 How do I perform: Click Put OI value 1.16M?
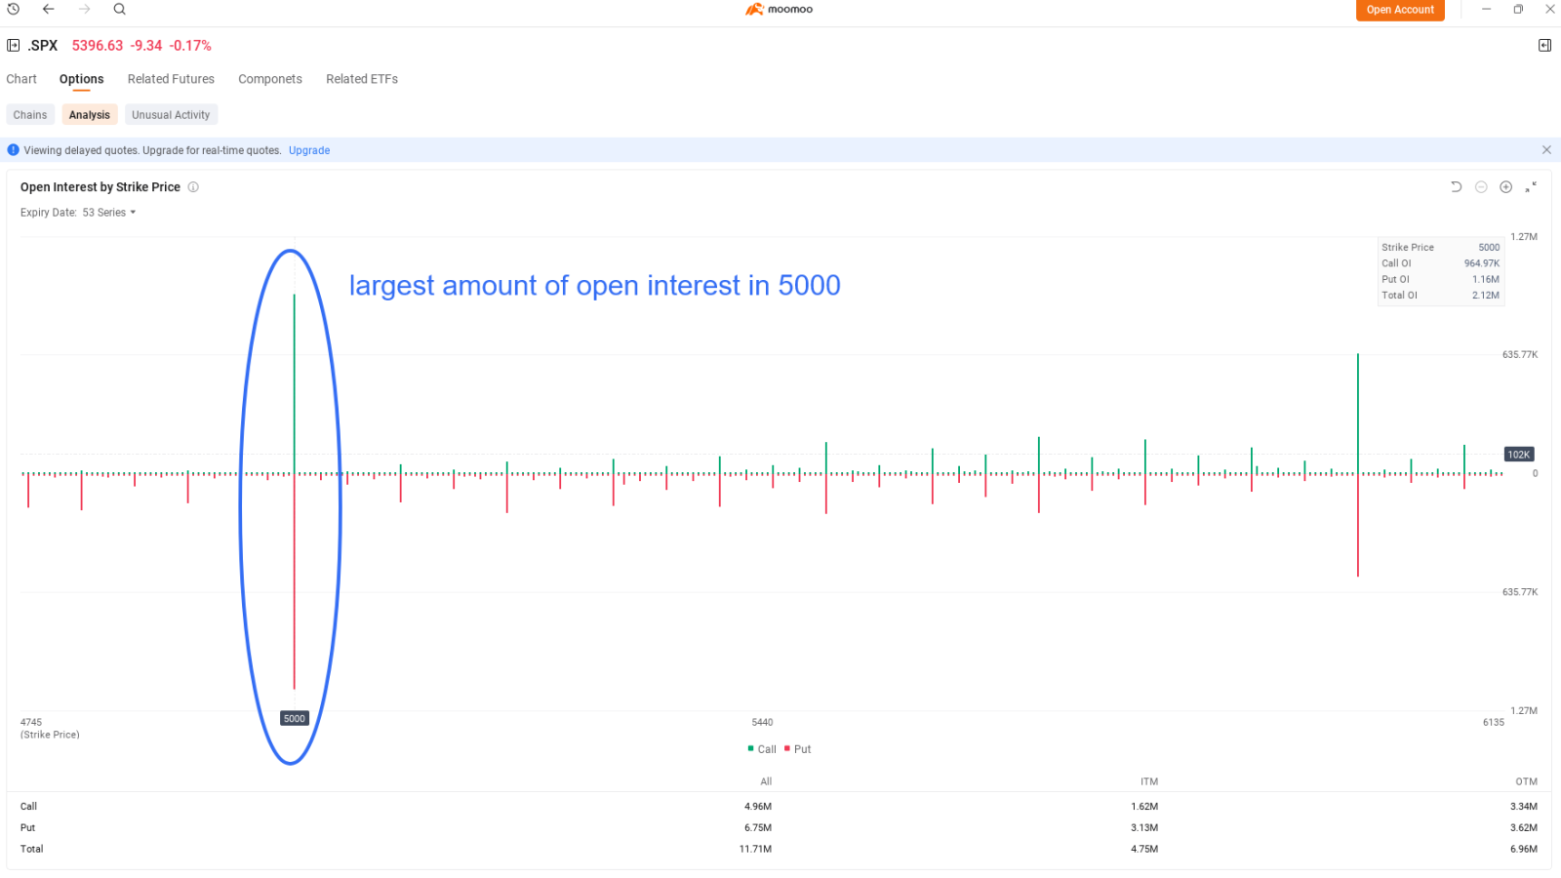click(1486, 279)
